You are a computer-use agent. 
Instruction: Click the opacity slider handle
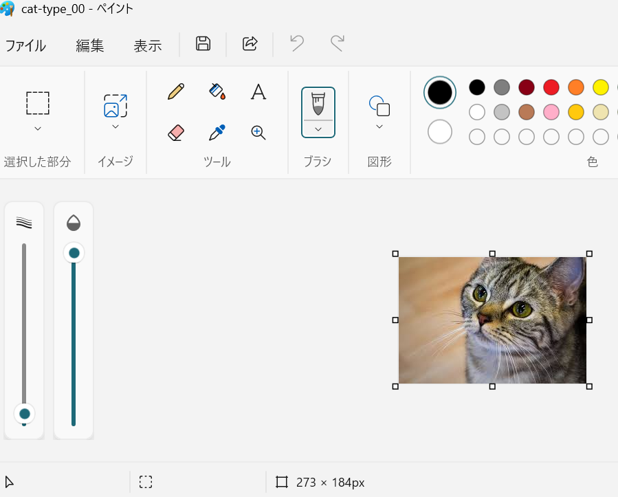pyautogui.click(x=74, y=253)
